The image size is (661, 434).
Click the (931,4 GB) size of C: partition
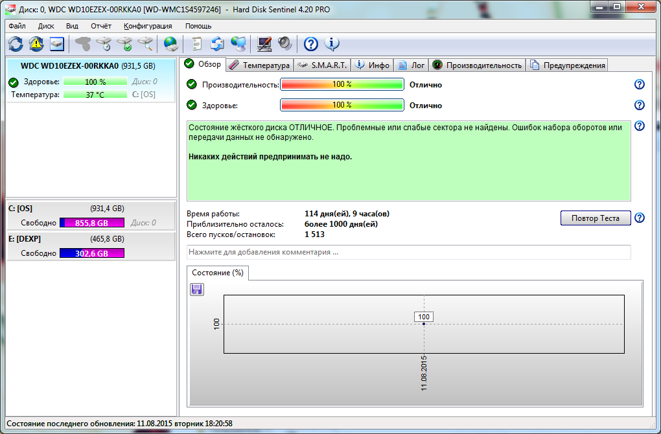point(107,209)
